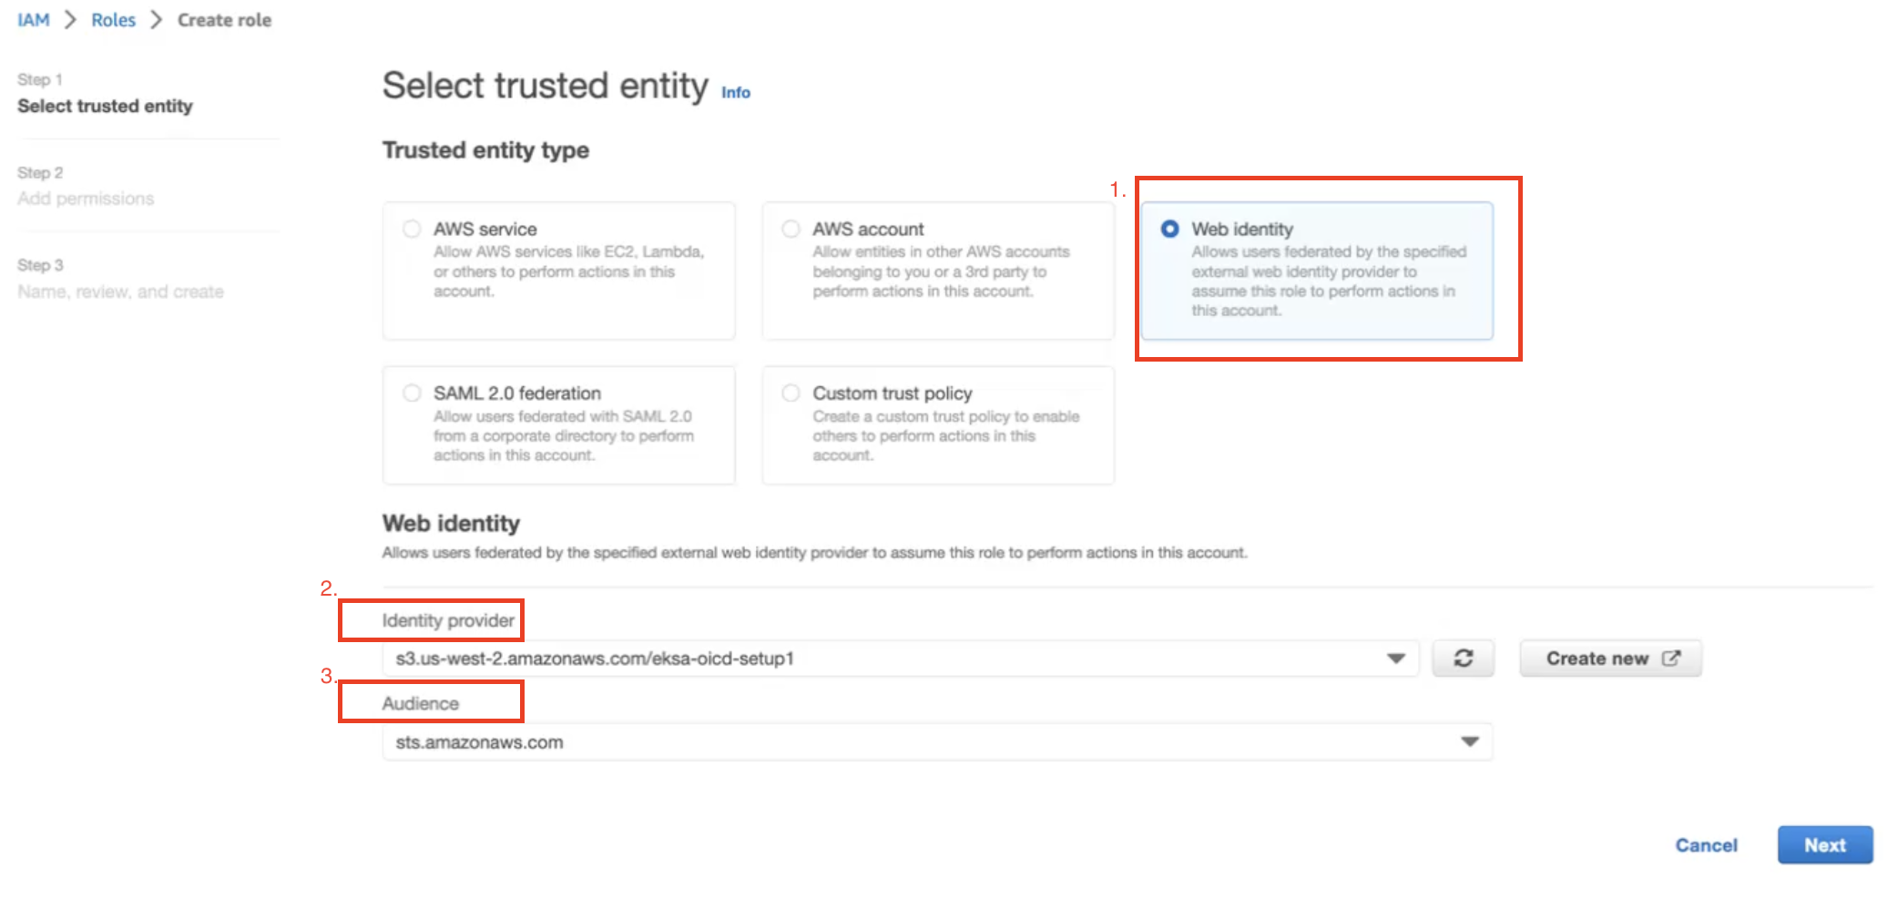Image resolution: width=1898 pixels, height=909 pixels.
Task: Select SAML 2.0 federation option
Action: (412, 393)
